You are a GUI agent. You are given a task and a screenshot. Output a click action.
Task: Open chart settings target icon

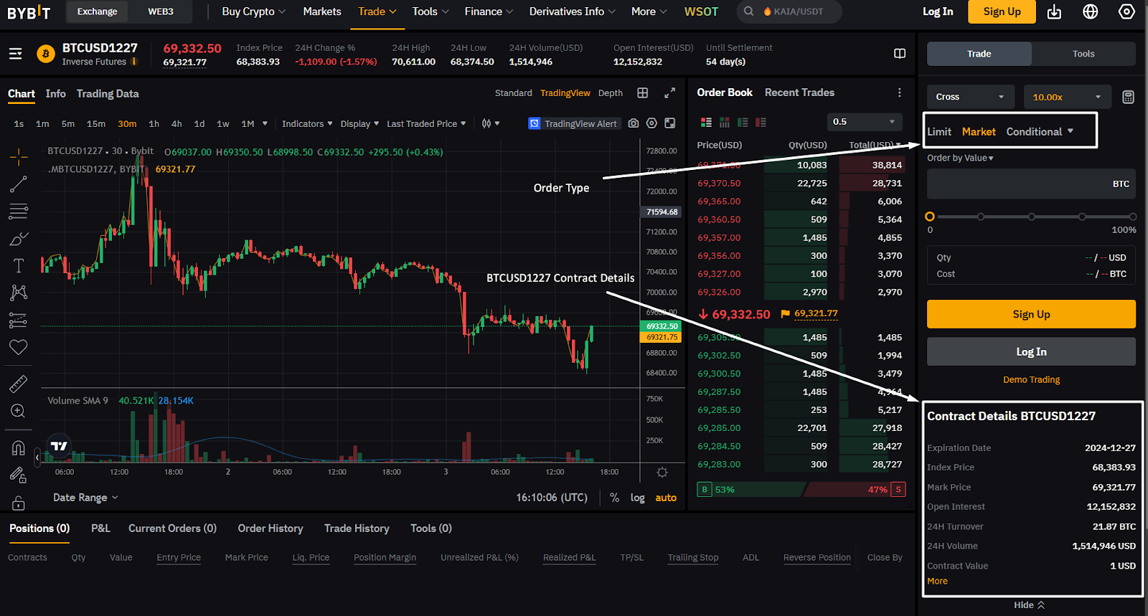(x=651, y=123)
